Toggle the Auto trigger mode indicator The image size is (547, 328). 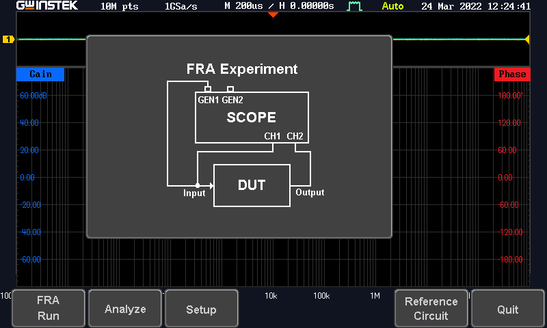point(392,7)
